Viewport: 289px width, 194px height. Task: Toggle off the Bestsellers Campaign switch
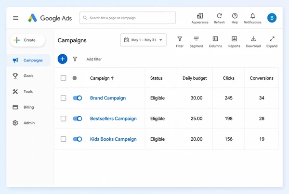click(x=78, y=119)
